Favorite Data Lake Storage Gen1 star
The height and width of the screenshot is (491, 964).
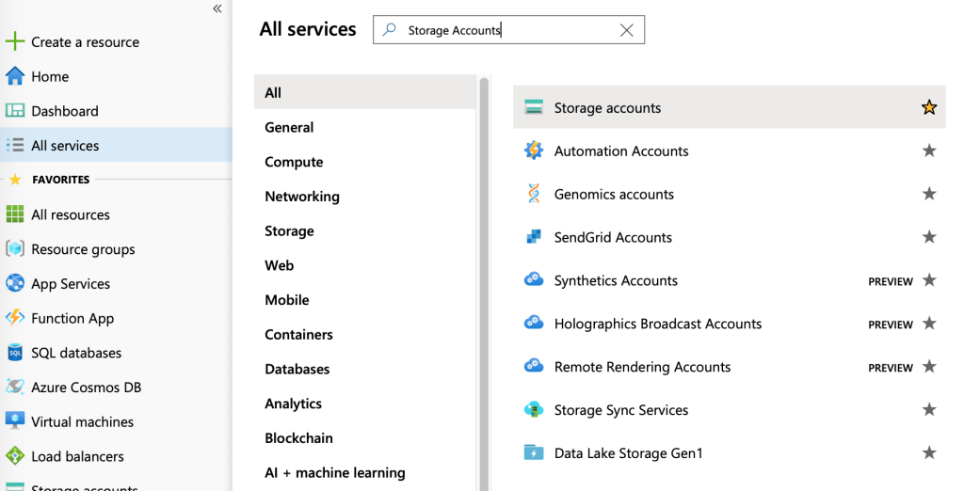coord(929,452)
